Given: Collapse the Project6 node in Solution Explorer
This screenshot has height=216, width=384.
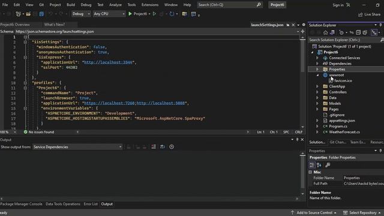Looking at the screenshot, I should [x=312, y=52].
